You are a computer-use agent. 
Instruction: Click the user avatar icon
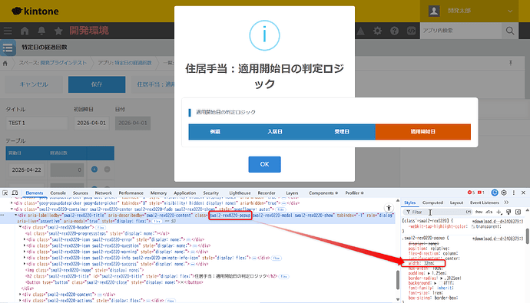point(434,11)
